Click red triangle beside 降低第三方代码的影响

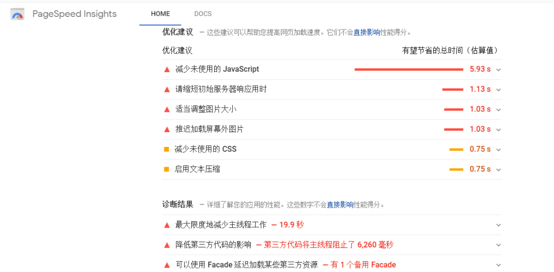[x=167, y=245]
